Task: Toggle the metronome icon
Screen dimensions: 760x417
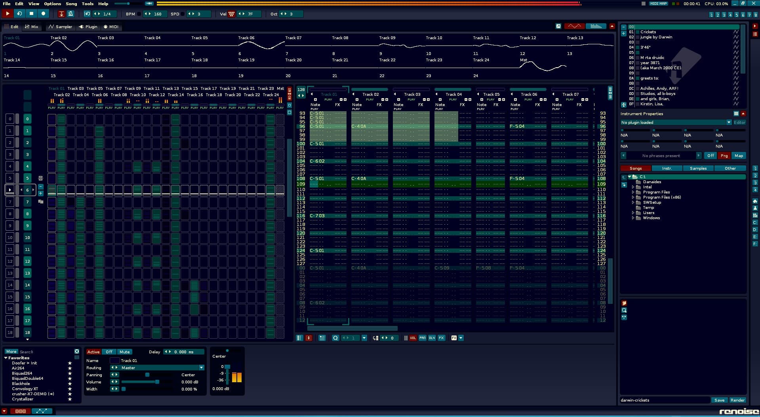Action: tap(70, 14)
